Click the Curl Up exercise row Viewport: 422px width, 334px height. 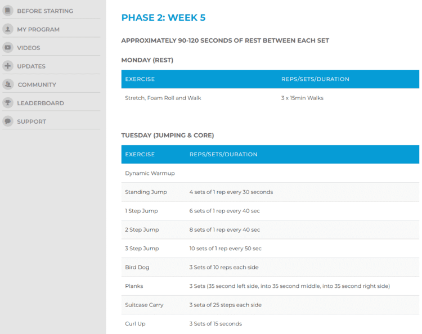coord(135,324)
